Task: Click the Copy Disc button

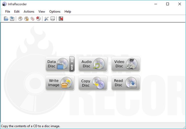Action: click(93, 83)
